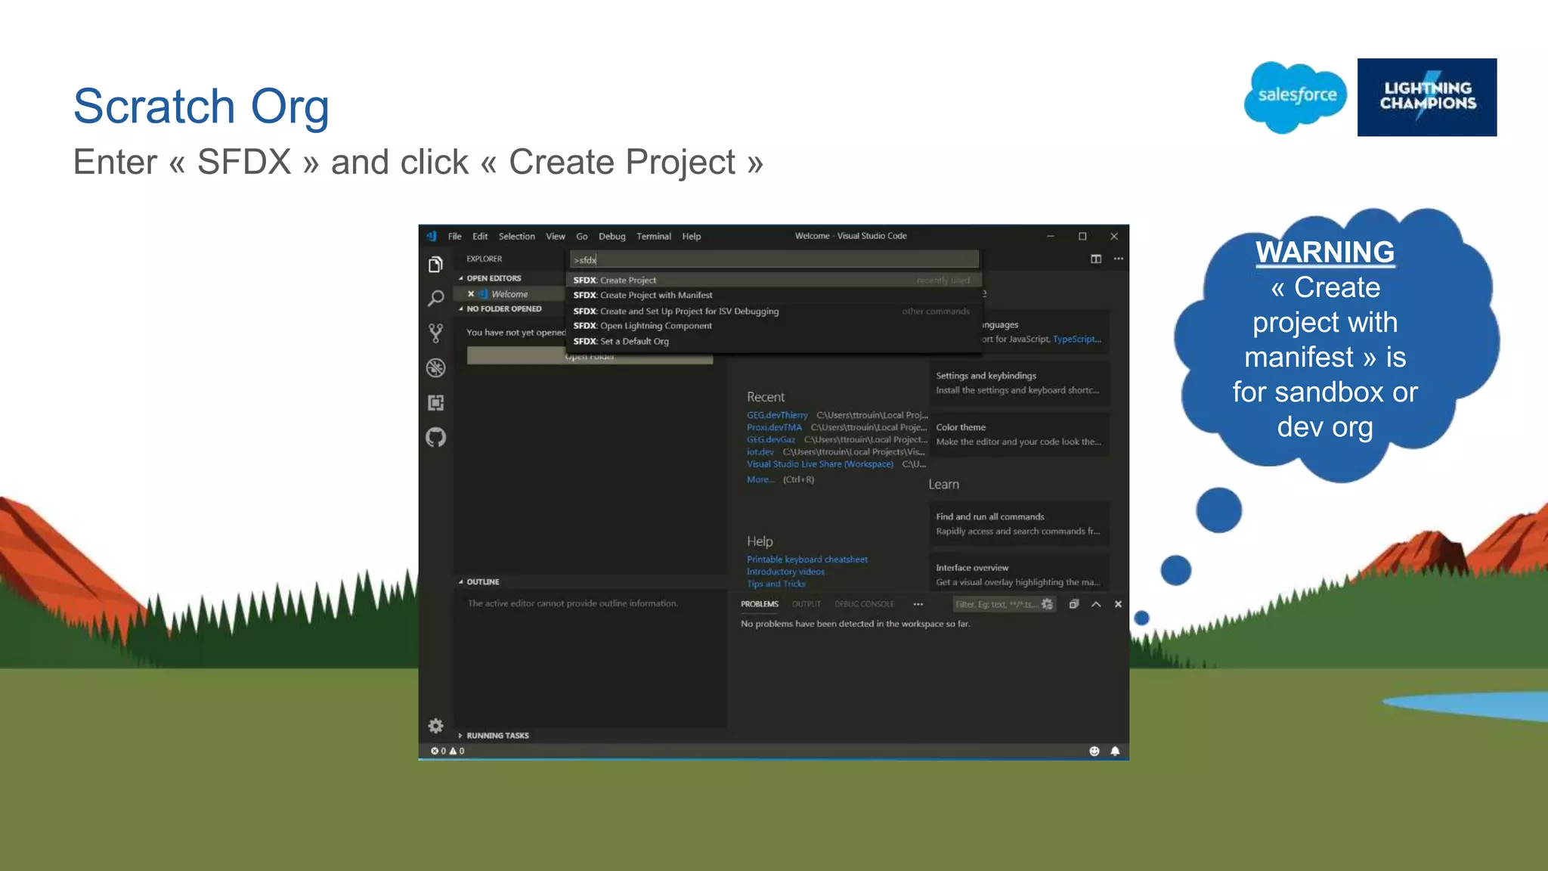Close the Welcome editor in Open Editors
This screenshot has height=871, width=1548.
click(471, 294)
